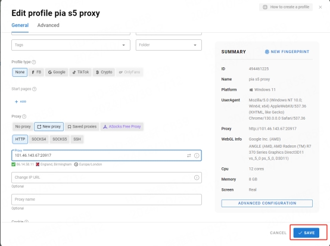
Task: Choose HTTP proxy protocol
Action: point(20,139)
